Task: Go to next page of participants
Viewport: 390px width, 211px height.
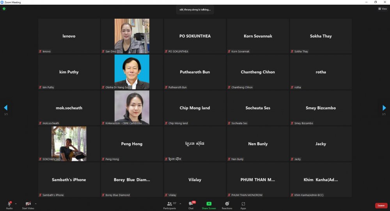Action: pyautogui.click(x=384, y=108)
